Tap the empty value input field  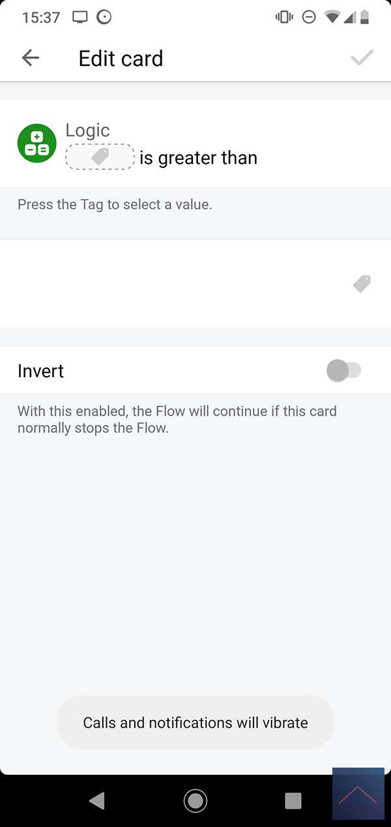[176, 283]
